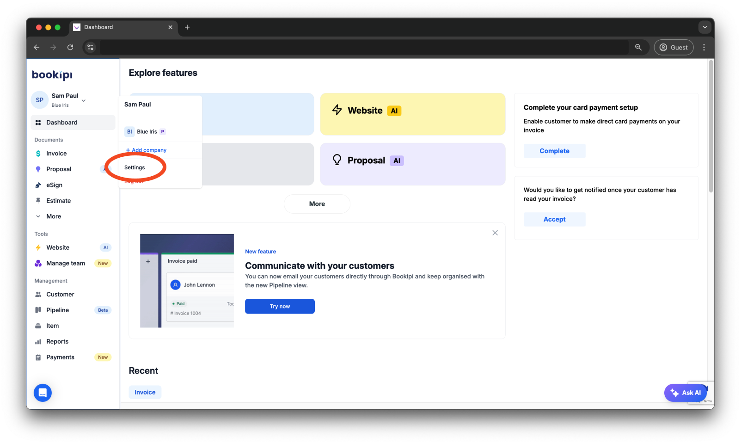
Task: Open the Payments section
Action: (x=60, y=357)
